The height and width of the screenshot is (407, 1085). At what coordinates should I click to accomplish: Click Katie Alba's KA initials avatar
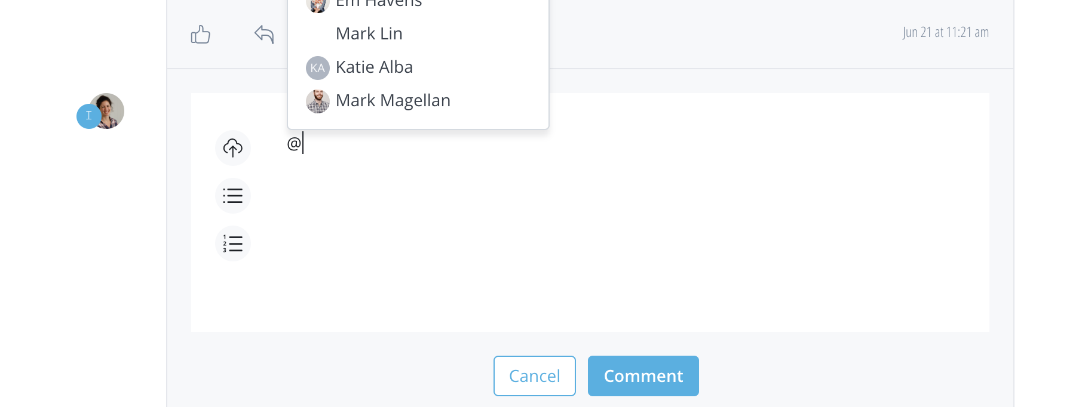(318, 68)
